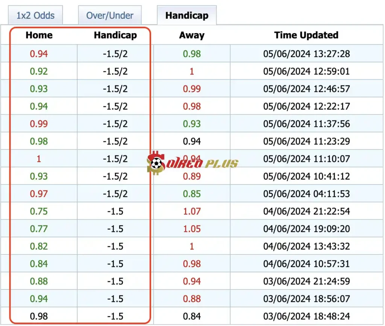
Task: Click Home odds 0.75 value
Action: (x=39, y=212)
